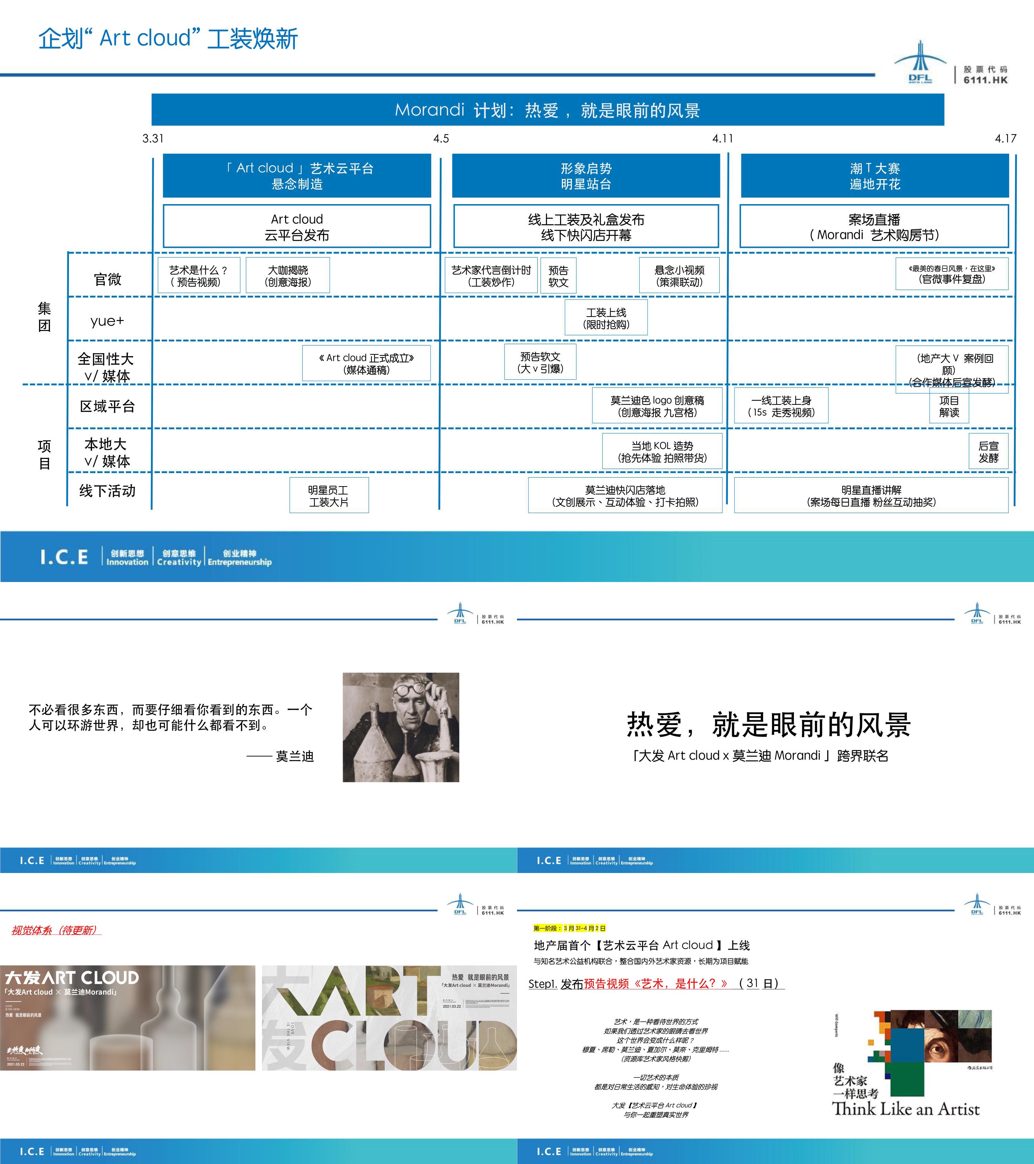Click the 莫兰迪色 logo 创意稿 cell

coord(657,406)
